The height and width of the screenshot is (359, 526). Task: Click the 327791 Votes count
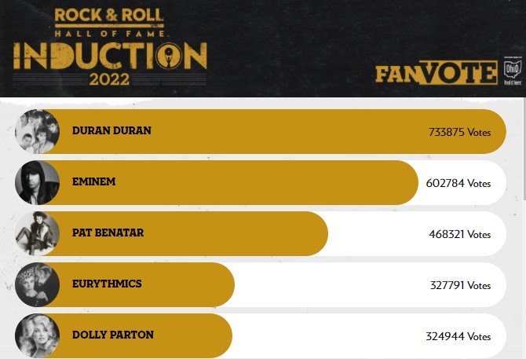[x=460, y=285]
